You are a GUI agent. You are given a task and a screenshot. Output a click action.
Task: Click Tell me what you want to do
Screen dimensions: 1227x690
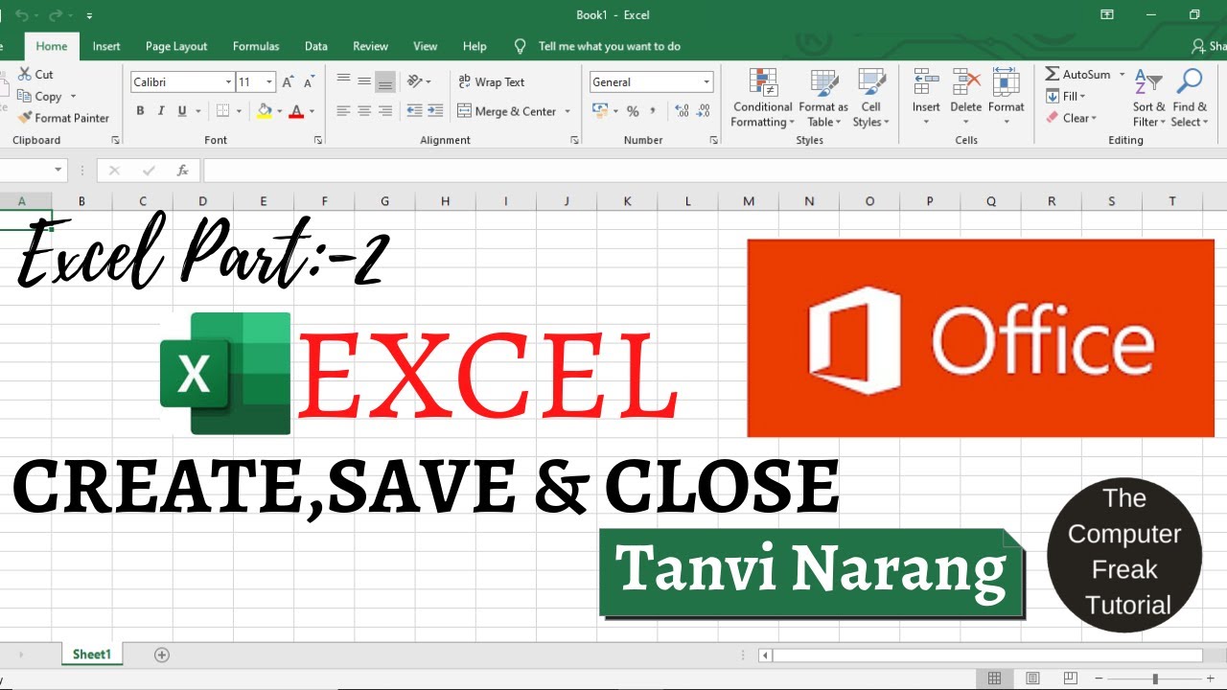pos(610,46)
